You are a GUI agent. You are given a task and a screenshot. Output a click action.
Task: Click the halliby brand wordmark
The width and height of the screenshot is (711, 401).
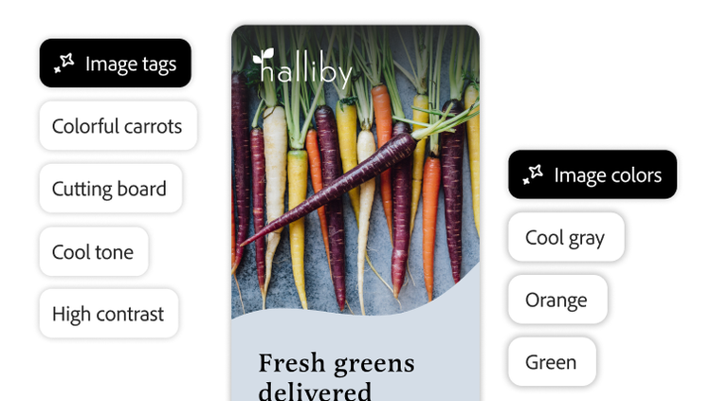point(302,68)
